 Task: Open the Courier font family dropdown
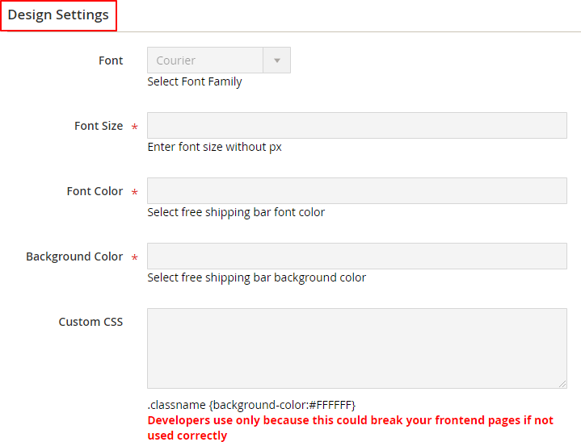pyautogui.click(x=205, y=60)
